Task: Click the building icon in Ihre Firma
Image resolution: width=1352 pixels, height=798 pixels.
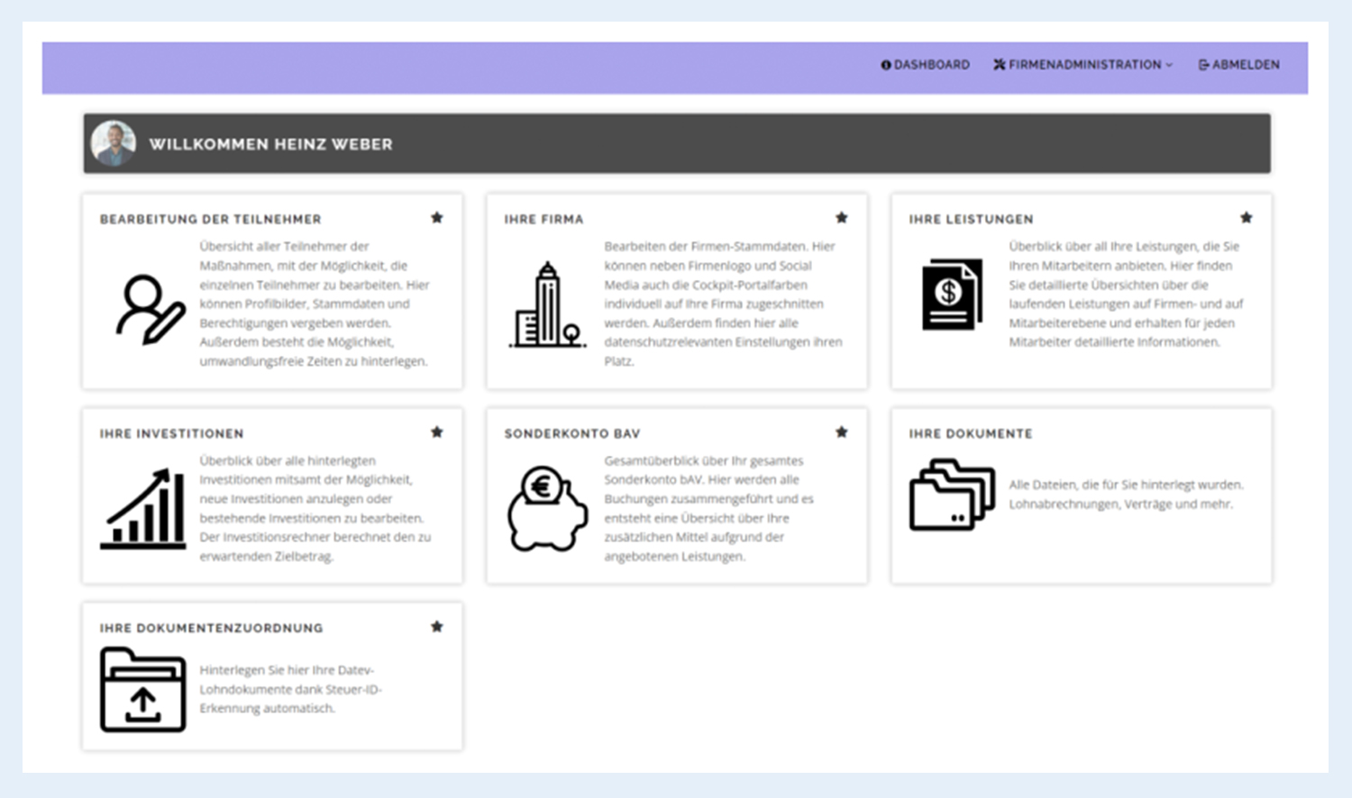Action: tap(547, 305)
